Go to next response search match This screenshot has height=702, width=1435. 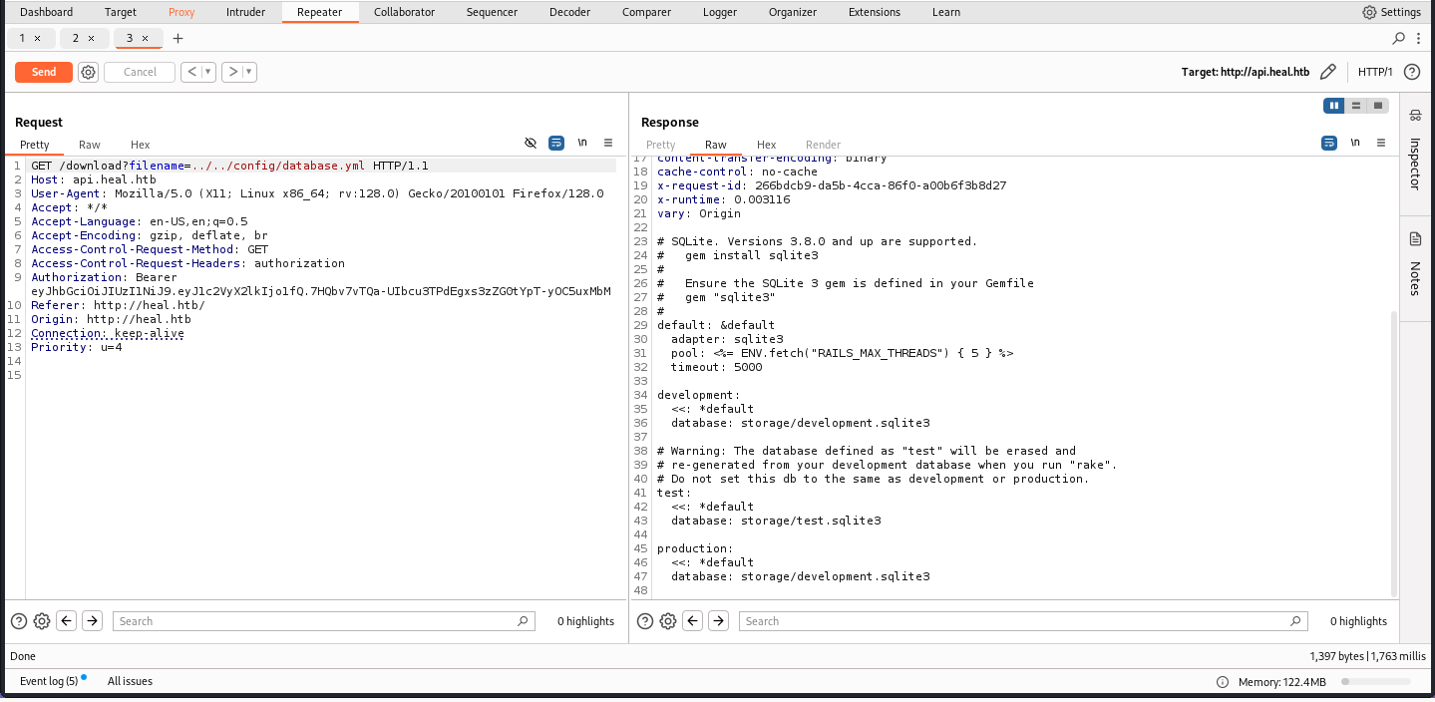(718, 621)
